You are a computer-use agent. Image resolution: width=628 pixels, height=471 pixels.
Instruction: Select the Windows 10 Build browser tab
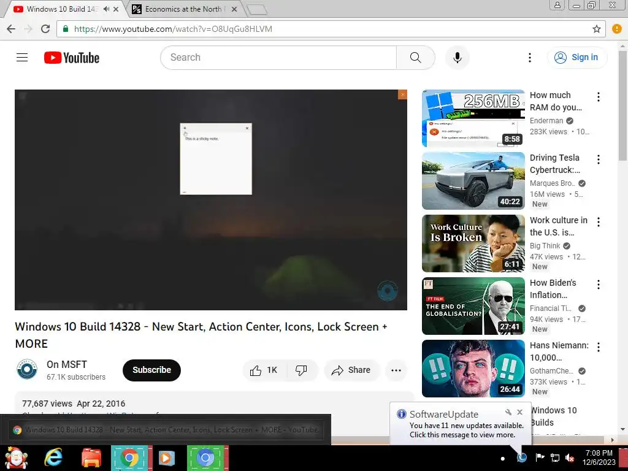point(60,9)
